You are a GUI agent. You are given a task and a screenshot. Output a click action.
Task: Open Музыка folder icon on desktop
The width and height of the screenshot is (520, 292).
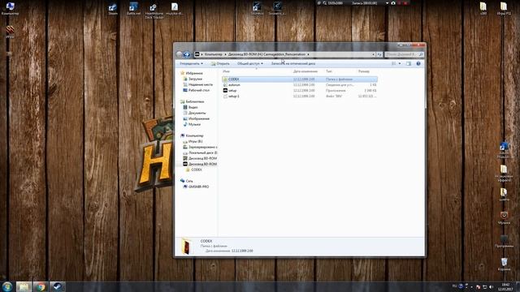click(504, 217)
